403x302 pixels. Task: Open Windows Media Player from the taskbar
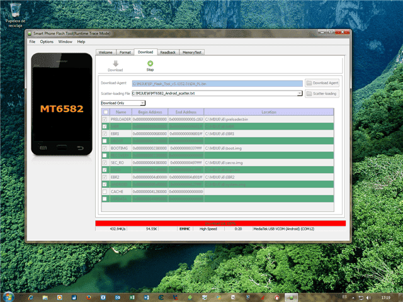tap(59, 298)
